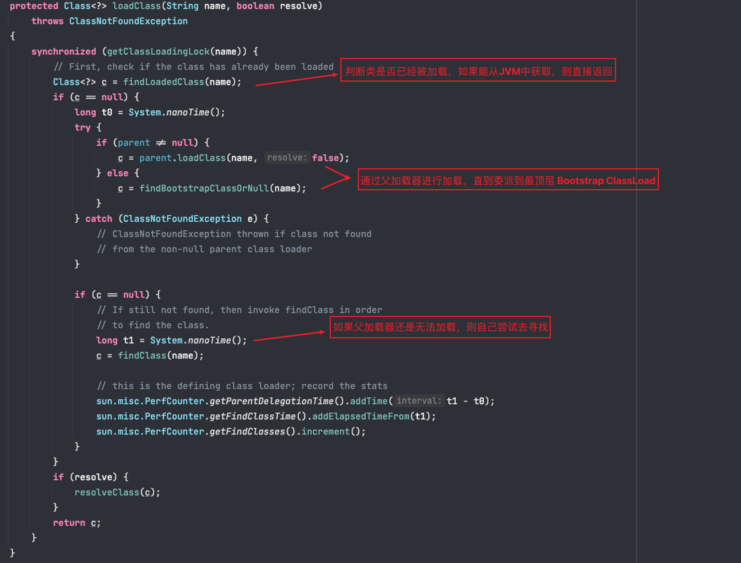Click the comment 'First, check if the class has already been loaded'
741x563 pixels.
click(x=194, y=67)
